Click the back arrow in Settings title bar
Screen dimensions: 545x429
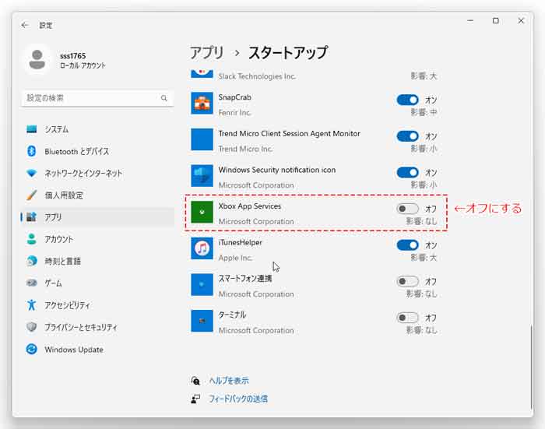[25, 25]
